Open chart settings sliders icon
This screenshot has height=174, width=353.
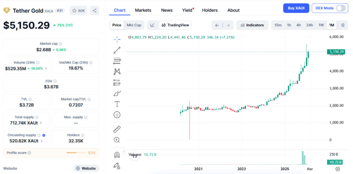pos(343,25)
